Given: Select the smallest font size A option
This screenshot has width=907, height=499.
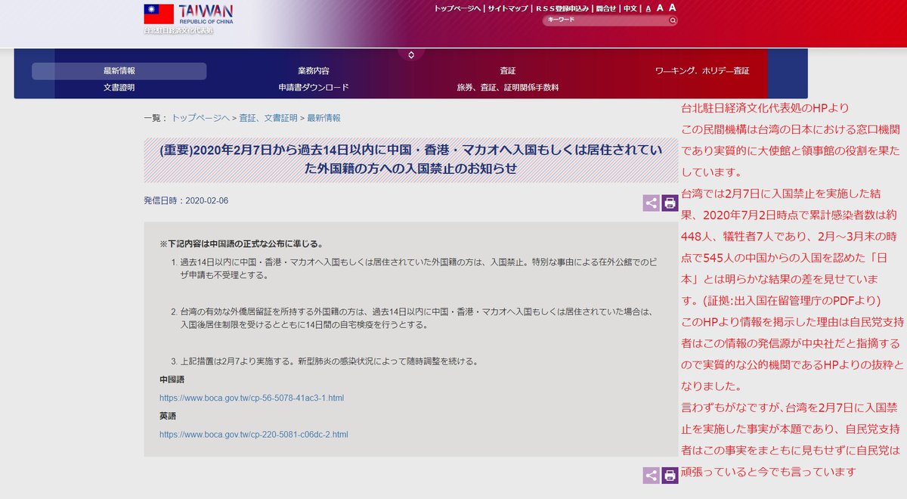Looking at the screenshot, I should (x=646, y=8).
